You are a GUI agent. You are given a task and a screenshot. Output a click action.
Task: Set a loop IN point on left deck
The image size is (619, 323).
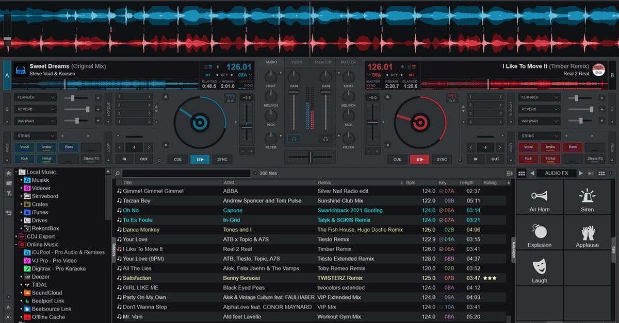(124, 159)
